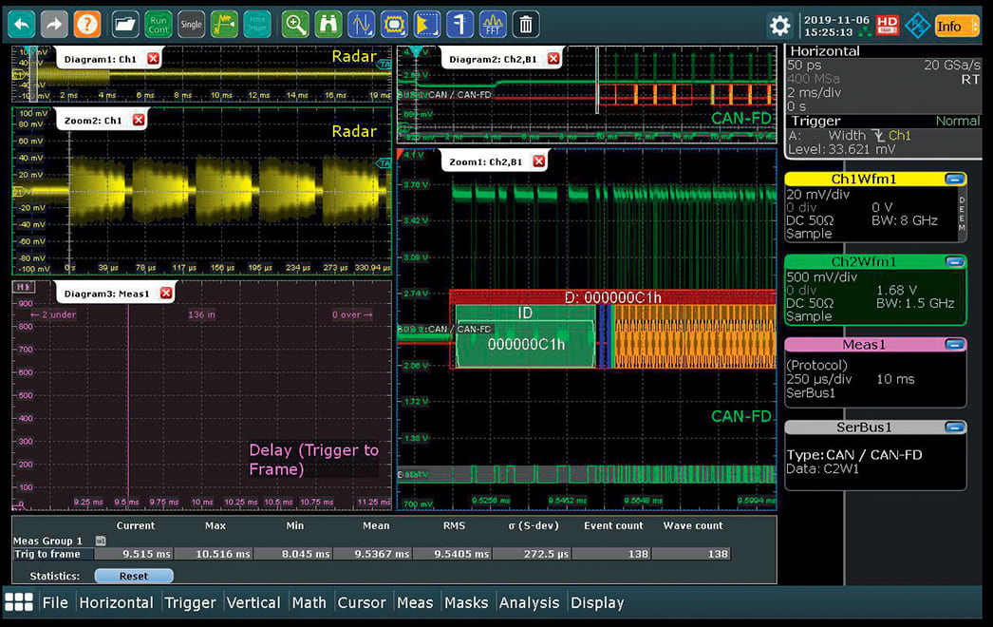Toggle Run Cont acquisition
The width and height of the screenshot is (993, 627).
click(159, 25)
